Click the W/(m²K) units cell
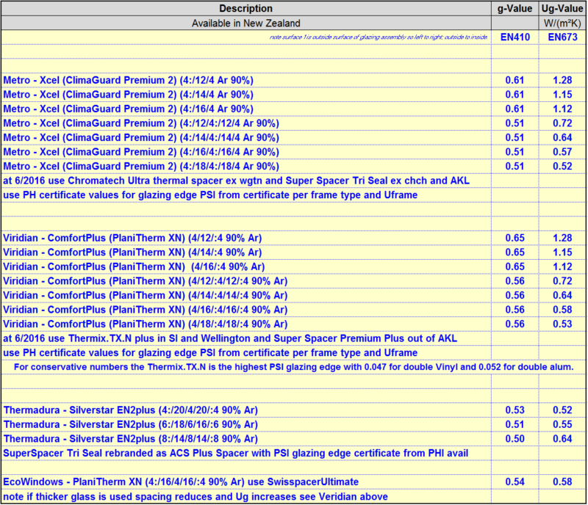Viewport: 588px width, 505px height. [x=562, y=23]
